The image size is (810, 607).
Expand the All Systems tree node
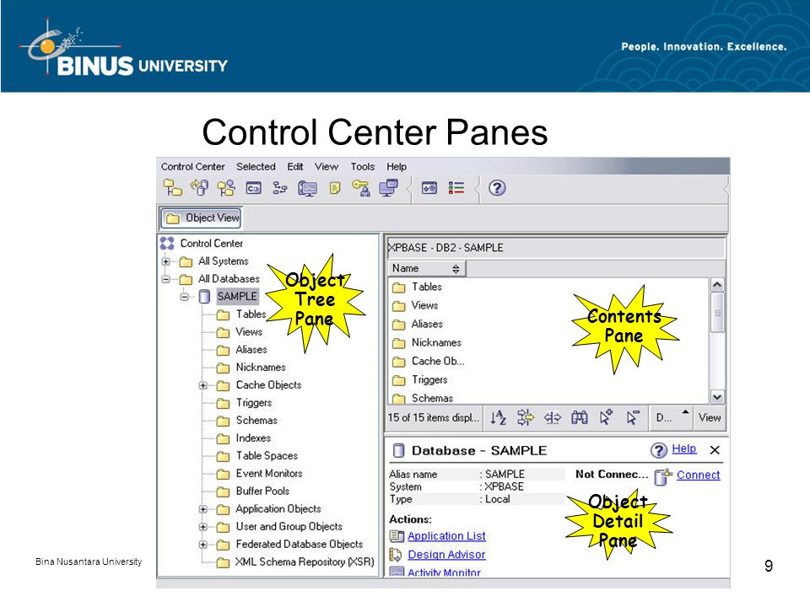(166, 261)
